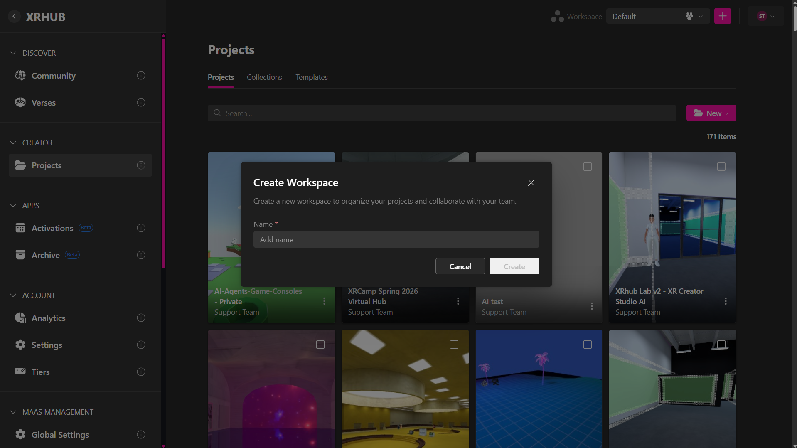Click Cancel in Create Workspace dialog
The image size is (797, 448).
point(460,266)
